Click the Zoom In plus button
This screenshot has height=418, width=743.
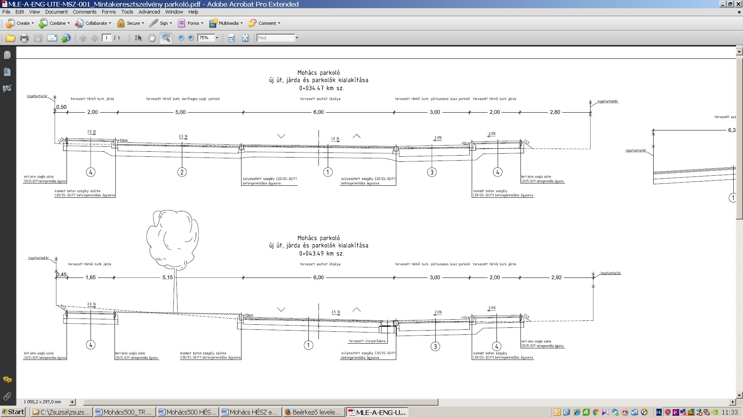click(191, 38)
